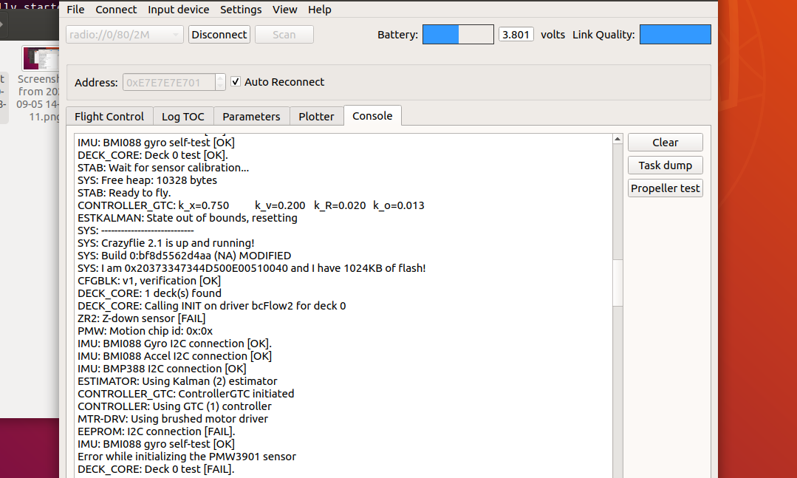Clear the console output

pyautogui.click(x=665, y=143)
